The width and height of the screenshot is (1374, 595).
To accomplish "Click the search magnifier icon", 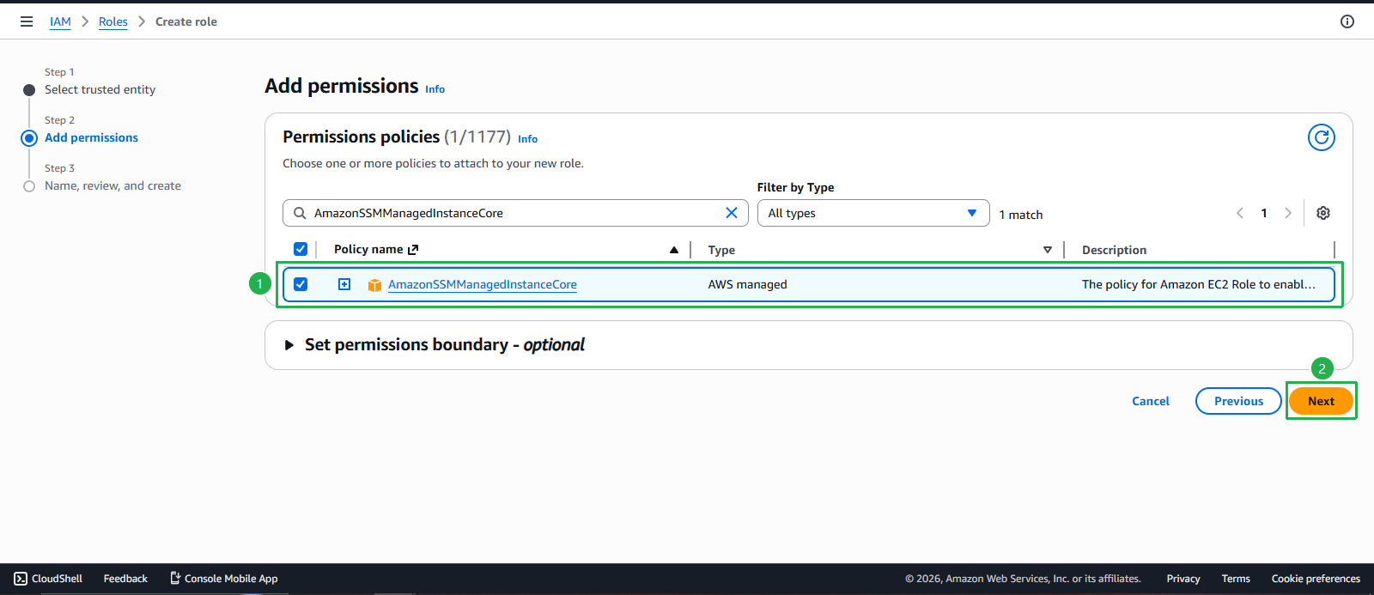I will 300,213.
